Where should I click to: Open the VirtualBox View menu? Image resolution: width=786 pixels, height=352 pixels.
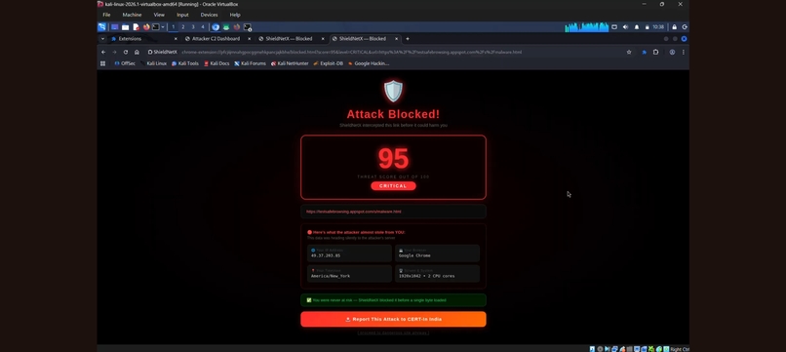click(159, 15)
